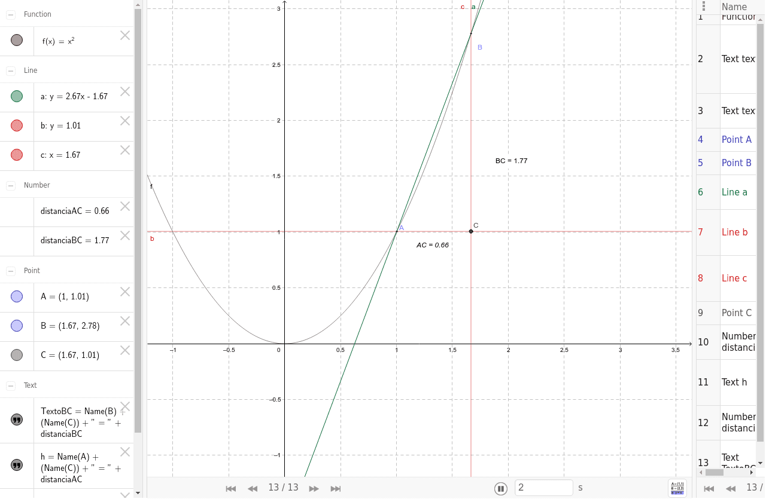This screenshot has width=766, height=499.
Task: Open construction protocol icon in navigation bar
Action: coord(677,488)
